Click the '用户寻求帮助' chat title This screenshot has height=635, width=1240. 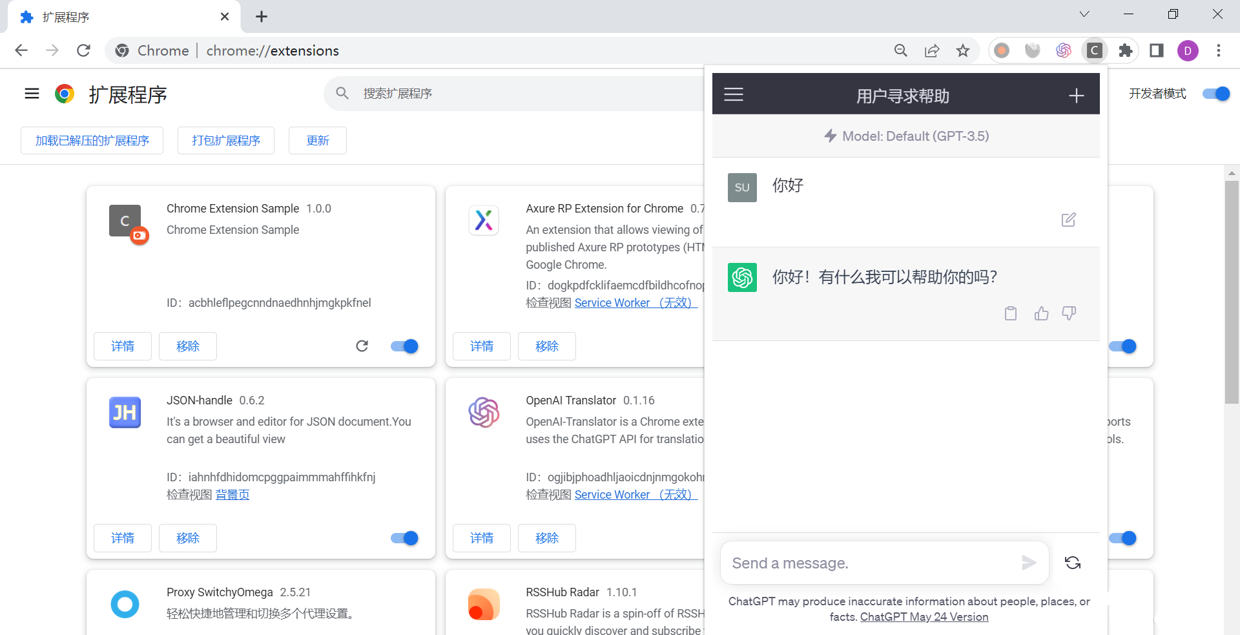[x=903, y=96]
